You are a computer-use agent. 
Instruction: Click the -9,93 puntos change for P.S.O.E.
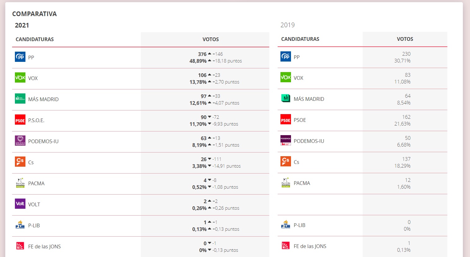(225, 124)
